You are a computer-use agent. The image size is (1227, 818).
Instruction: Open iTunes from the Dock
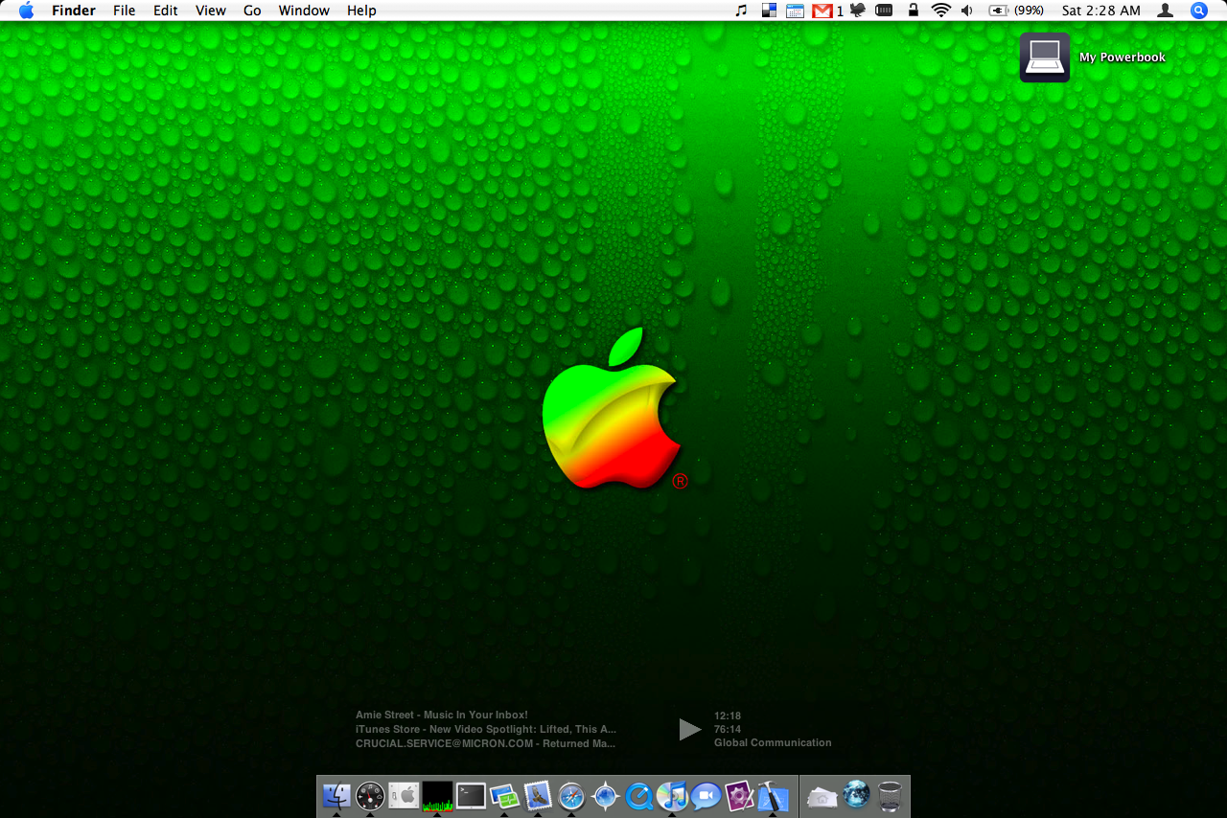point(672,796)
